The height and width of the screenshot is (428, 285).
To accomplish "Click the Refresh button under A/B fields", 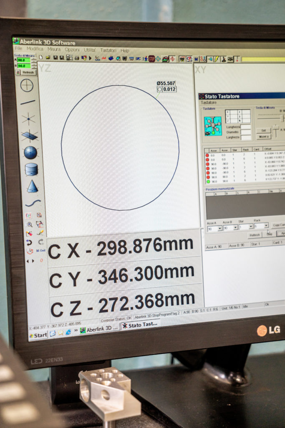I will coord(28,72).
